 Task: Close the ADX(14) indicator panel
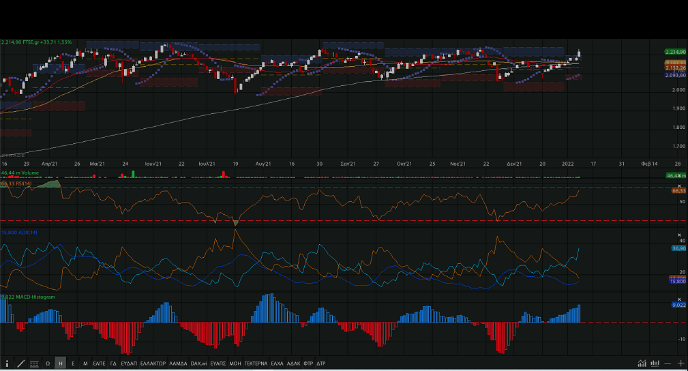(679, 235)
